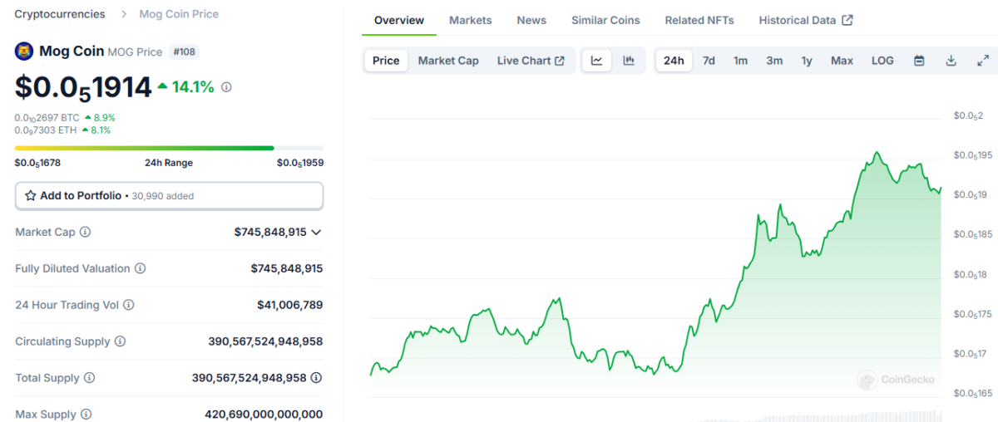Switch to line chart view icon

point(596,61)
